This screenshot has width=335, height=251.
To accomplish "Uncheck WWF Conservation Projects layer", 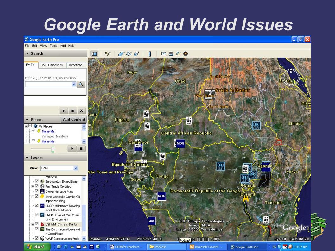I will [x=37, y=238].
